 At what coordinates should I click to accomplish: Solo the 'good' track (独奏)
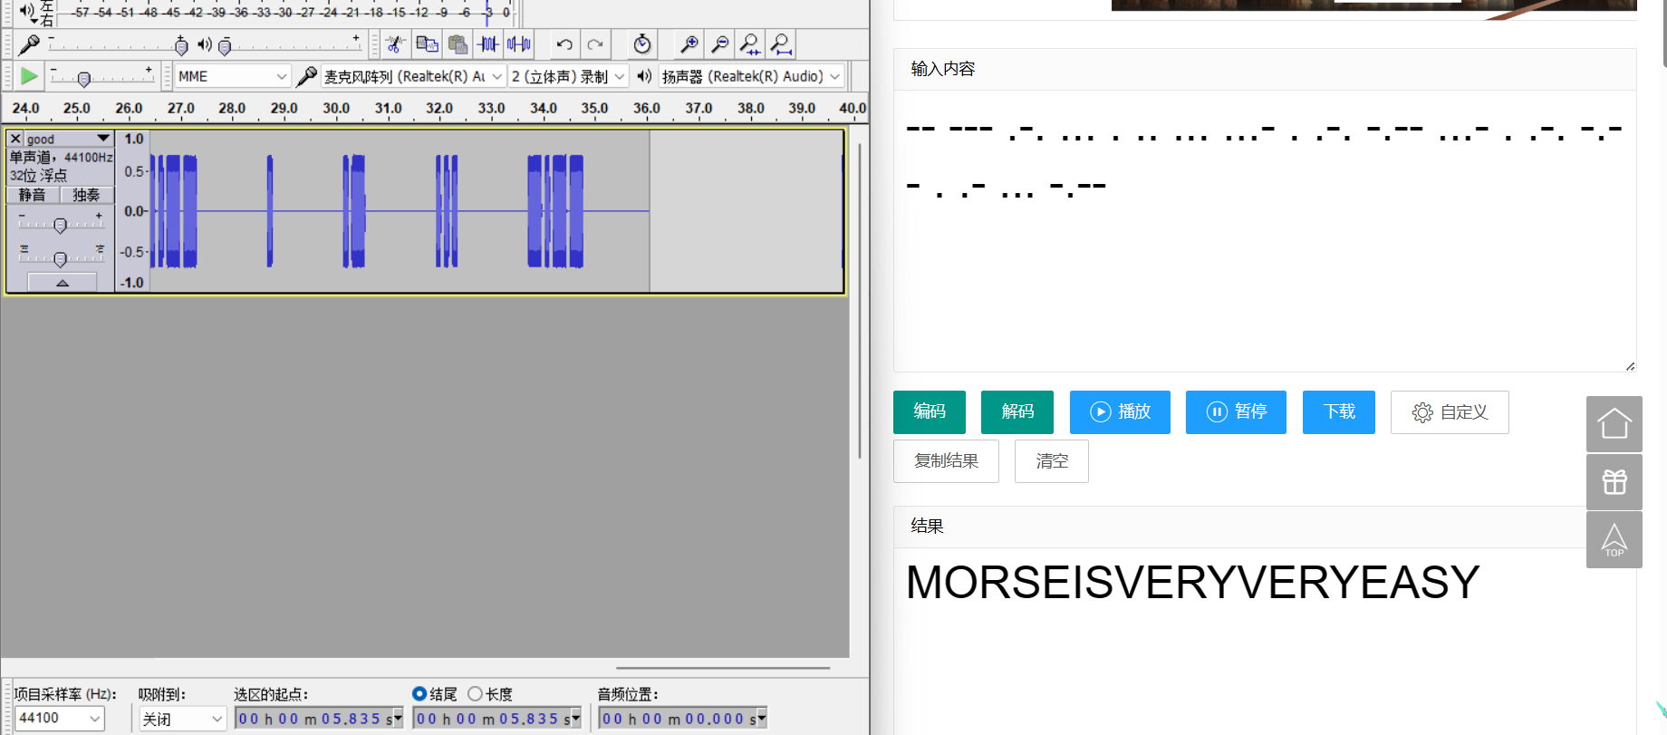click(86, 195)
